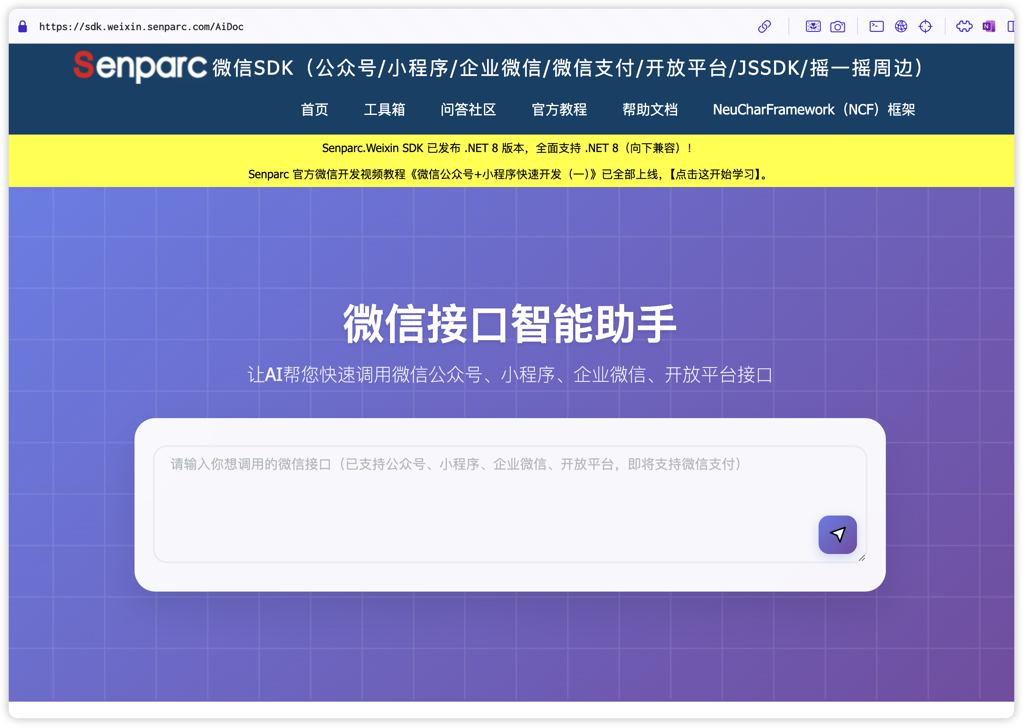Open the 帮助文档 navigation item
The width and height of the screenshot is (1023, 727).
pos(650,110)
